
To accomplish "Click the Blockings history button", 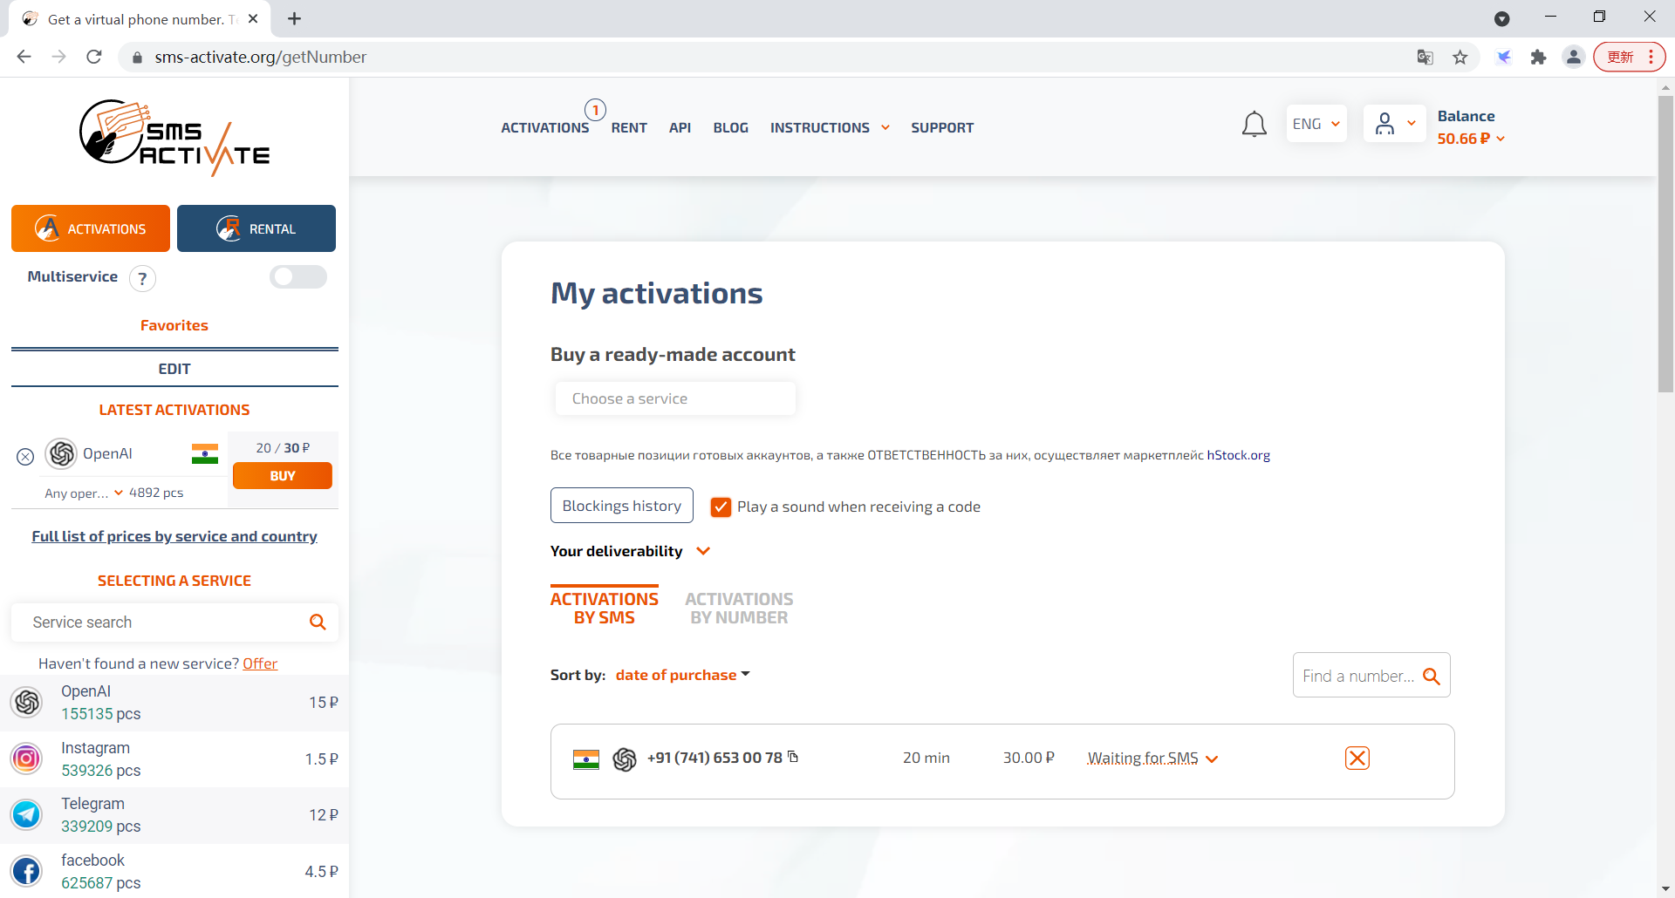I will pos(622,506).
